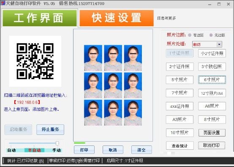Open the 日志与更多 tab
234x167 pixels.
click(166, 18)
